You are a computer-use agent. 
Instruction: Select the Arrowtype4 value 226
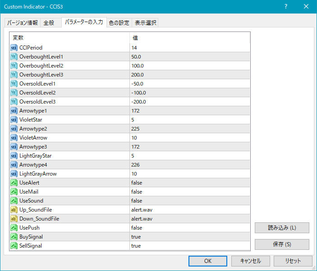(135, 165)
